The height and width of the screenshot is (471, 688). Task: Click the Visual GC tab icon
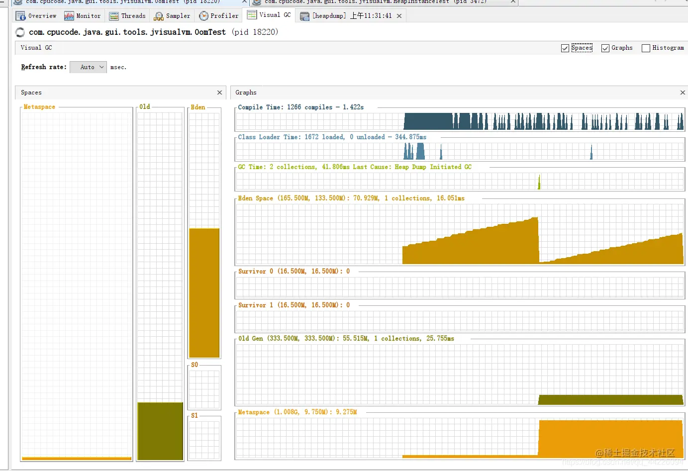point(252,15)
